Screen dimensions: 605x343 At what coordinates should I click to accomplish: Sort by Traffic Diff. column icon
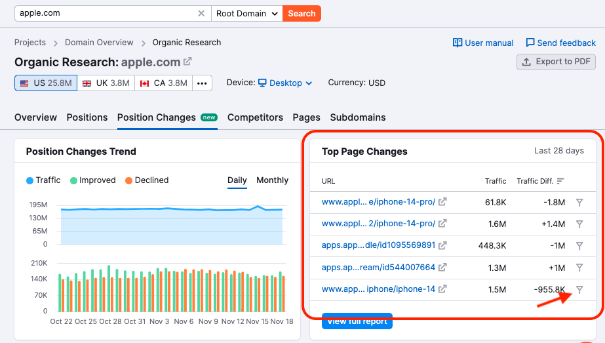pos(560,181)
